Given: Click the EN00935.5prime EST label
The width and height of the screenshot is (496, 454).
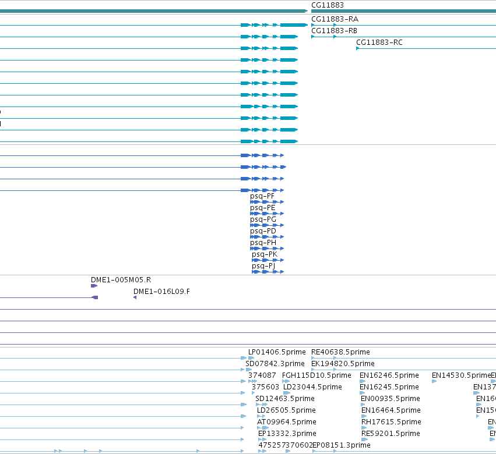Looking at the screenshot, I should [391, 399].
